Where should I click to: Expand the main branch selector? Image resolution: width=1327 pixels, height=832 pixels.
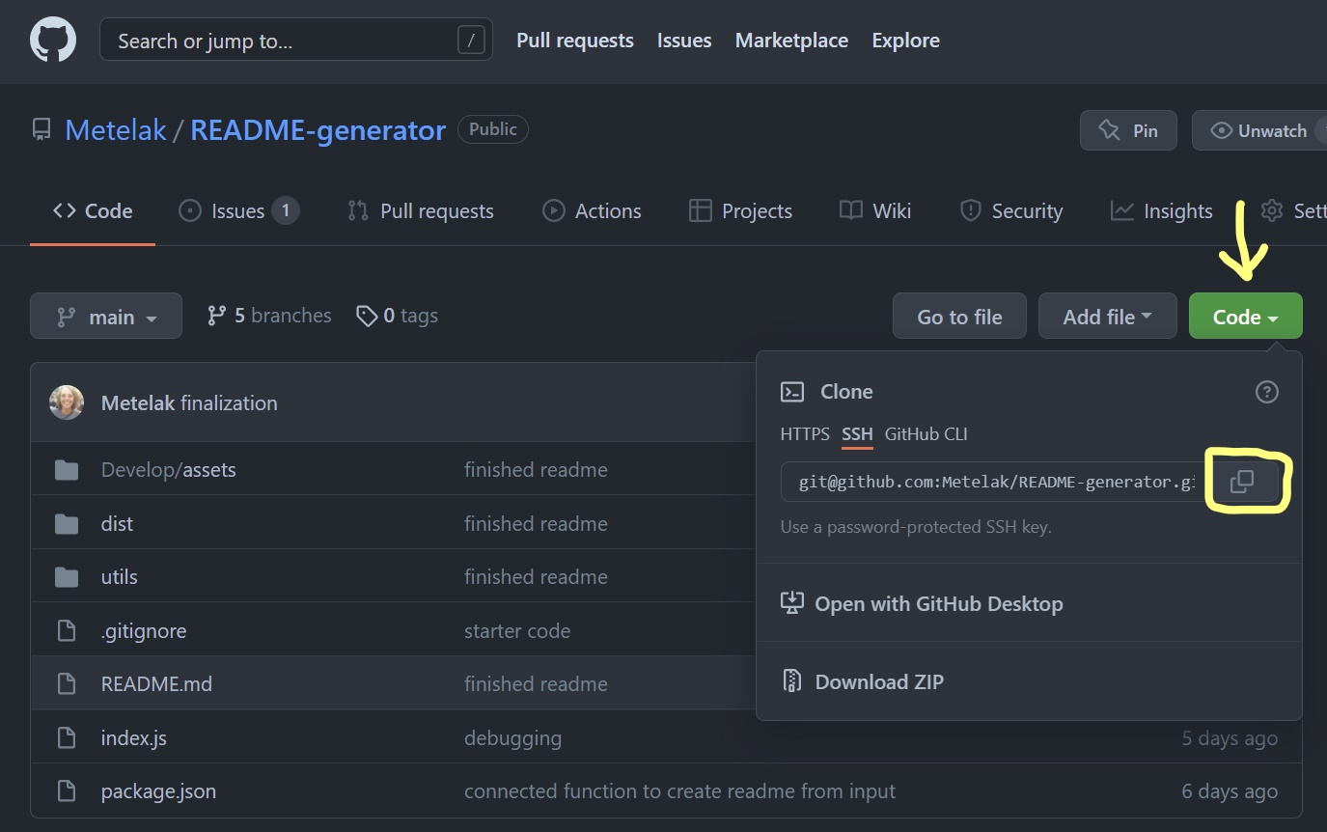tap(106, 316)
